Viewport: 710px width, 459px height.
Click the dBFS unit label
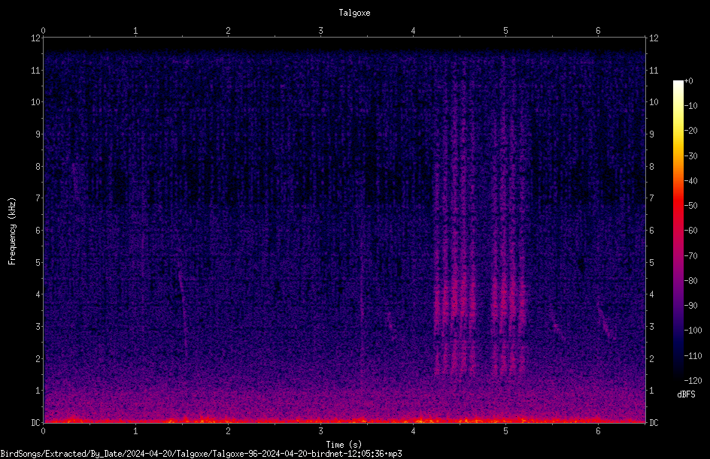686,394
